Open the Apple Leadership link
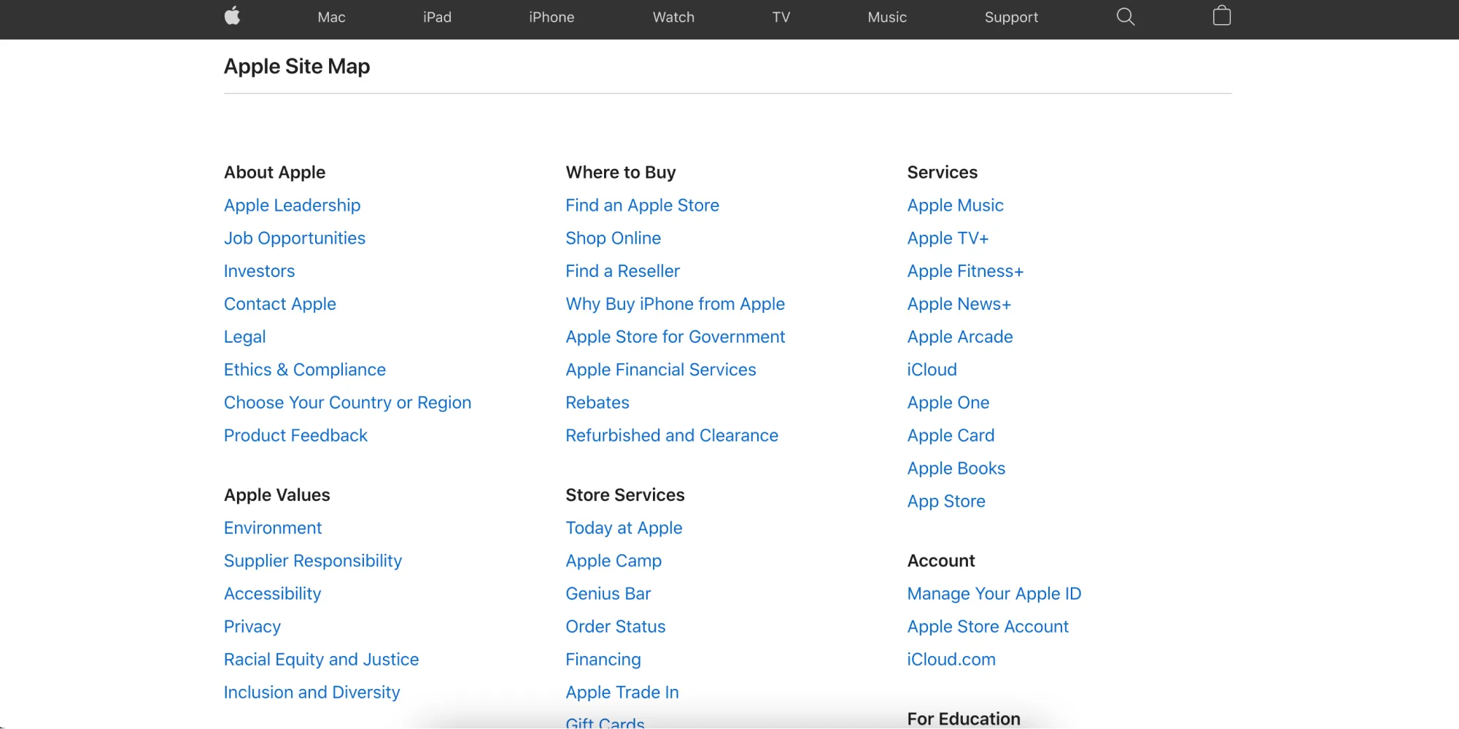Viewport: 1459px width, 729px height. coord(292,206)
